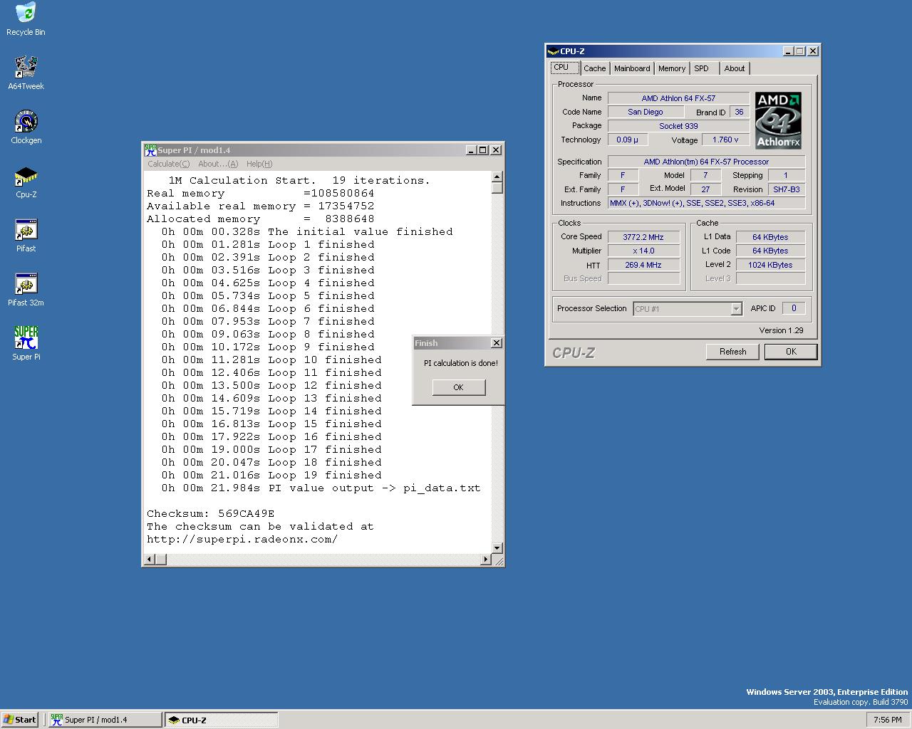The width and height of the screenshot is (912, 729).
Task: Click the Loop 1 finished line
Action: [268, 244]
